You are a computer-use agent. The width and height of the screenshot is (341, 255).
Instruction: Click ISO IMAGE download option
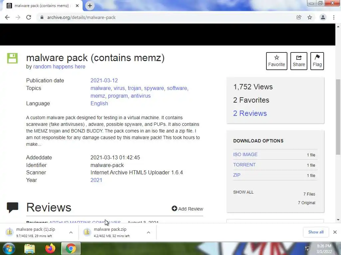(x=245, y=154)
